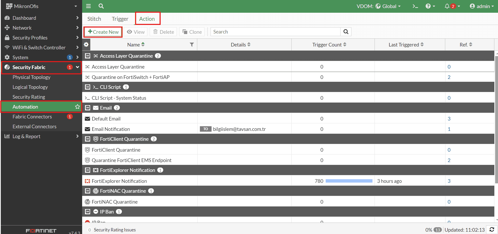Screen dimensions: 498x234
Task: Collapse the FortiClient Quarantine group
Action: point(88,139)
